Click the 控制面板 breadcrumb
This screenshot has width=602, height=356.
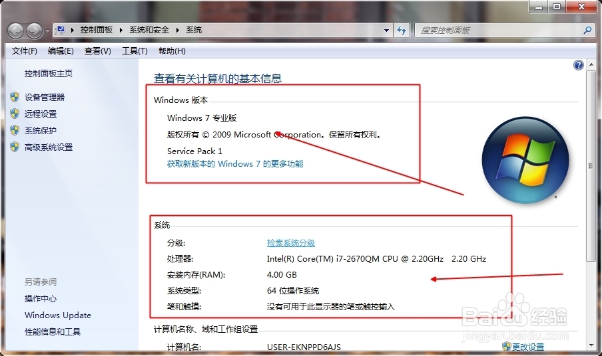tap(97, 30)
